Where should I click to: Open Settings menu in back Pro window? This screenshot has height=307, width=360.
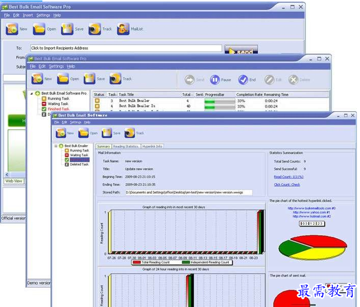click(43, 15)
